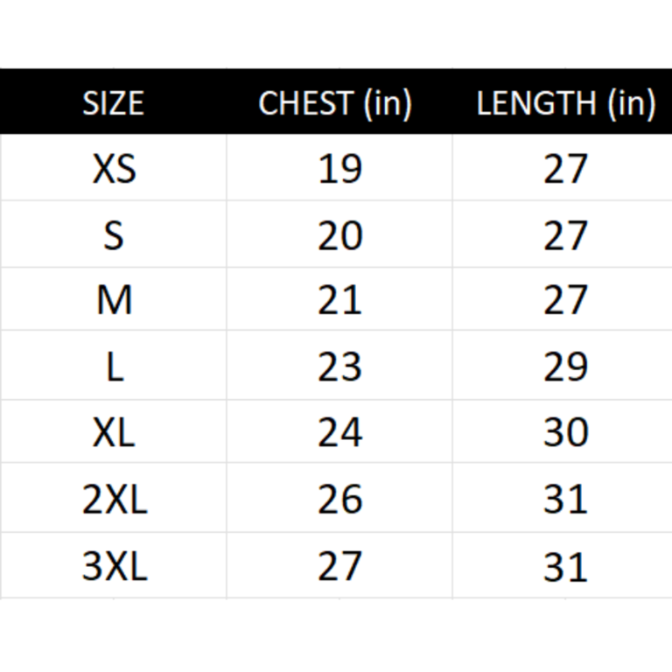This screenshot has width=672, height=672.
Task: Click chest value 20 in S row
Action: click(339, 234)
